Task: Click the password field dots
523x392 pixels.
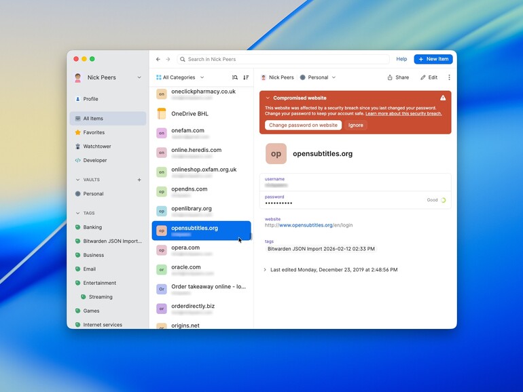Action: (278, 203)
